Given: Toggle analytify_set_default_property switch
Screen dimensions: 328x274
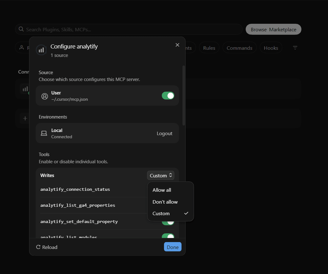Looking at the screenshot, I should 168,222.
